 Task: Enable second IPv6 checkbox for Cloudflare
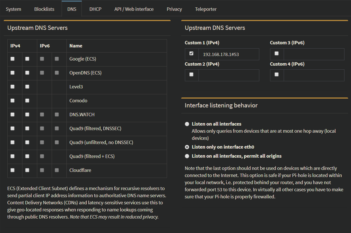pos(57,170)
